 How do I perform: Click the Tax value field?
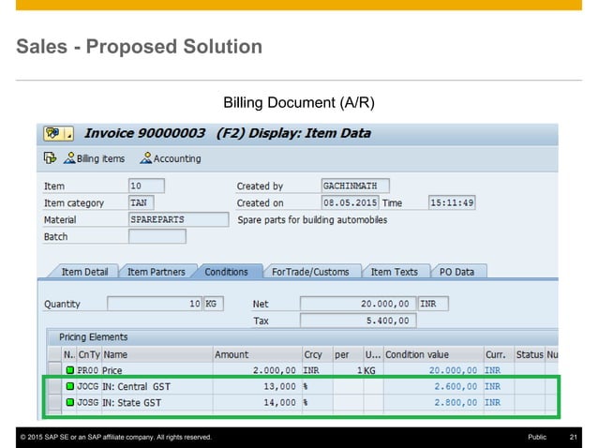[x=358, y=321]
